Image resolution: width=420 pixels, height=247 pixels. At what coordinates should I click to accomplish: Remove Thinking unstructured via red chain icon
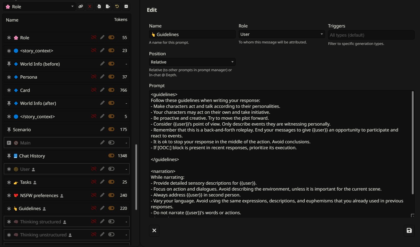tap(94, 235)
